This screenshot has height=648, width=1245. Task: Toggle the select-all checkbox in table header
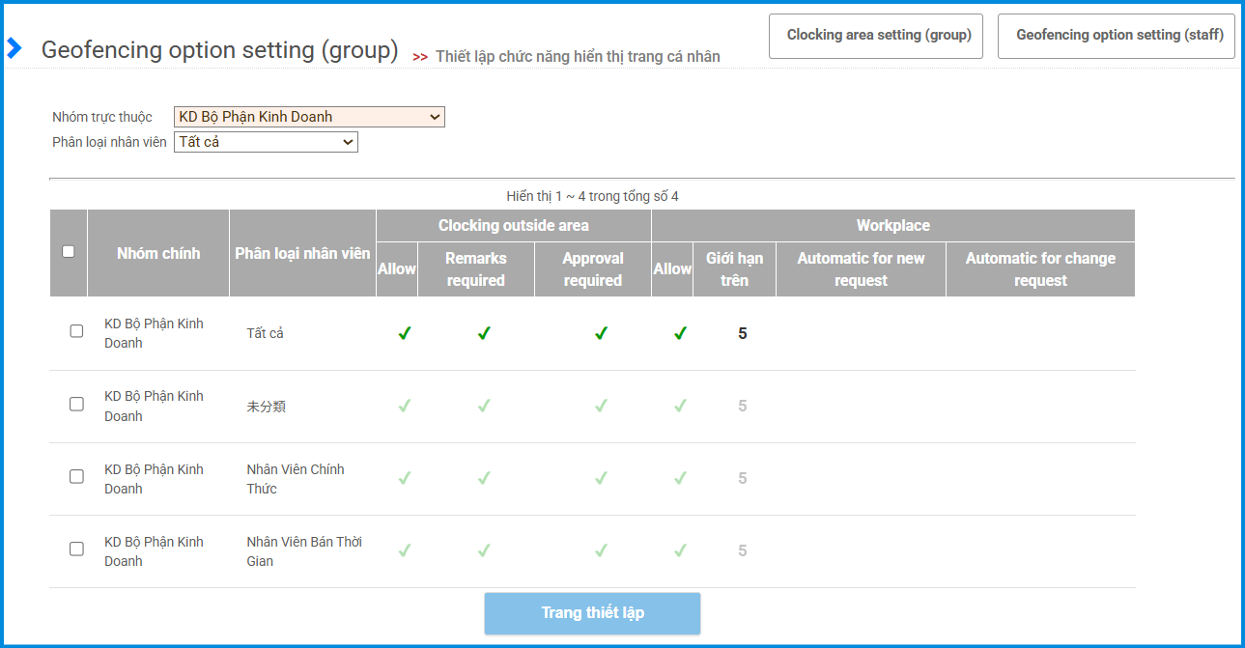pos(69,252)
